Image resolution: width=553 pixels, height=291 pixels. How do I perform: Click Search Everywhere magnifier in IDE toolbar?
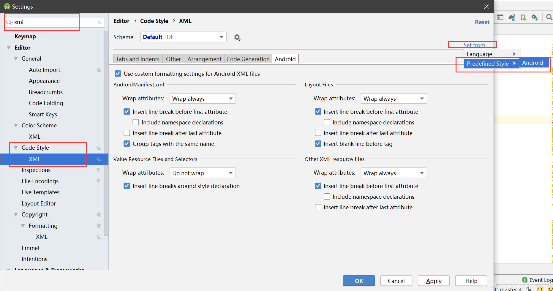pos(549,18)
